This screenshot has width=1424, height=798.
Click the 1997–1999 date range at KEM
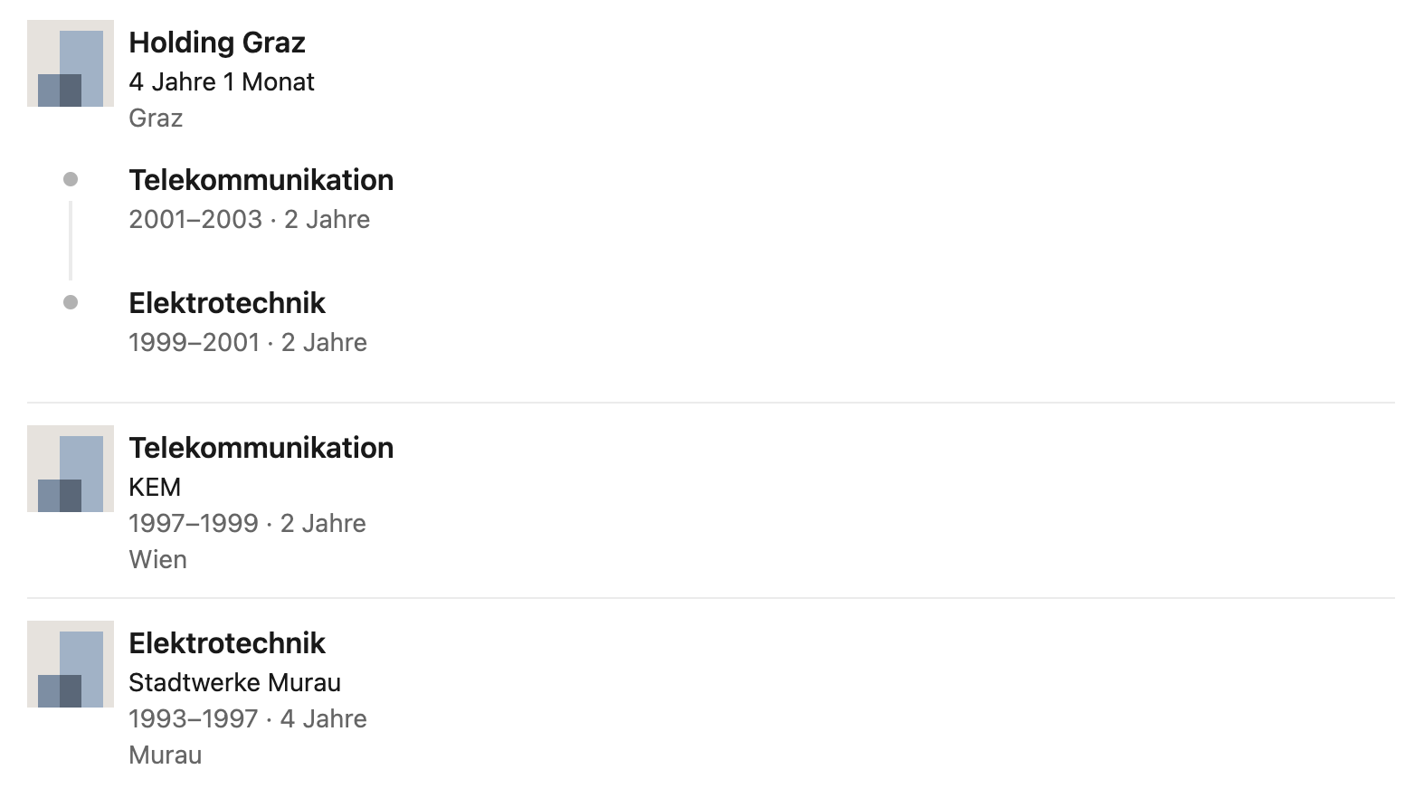[x=194, y=523]
